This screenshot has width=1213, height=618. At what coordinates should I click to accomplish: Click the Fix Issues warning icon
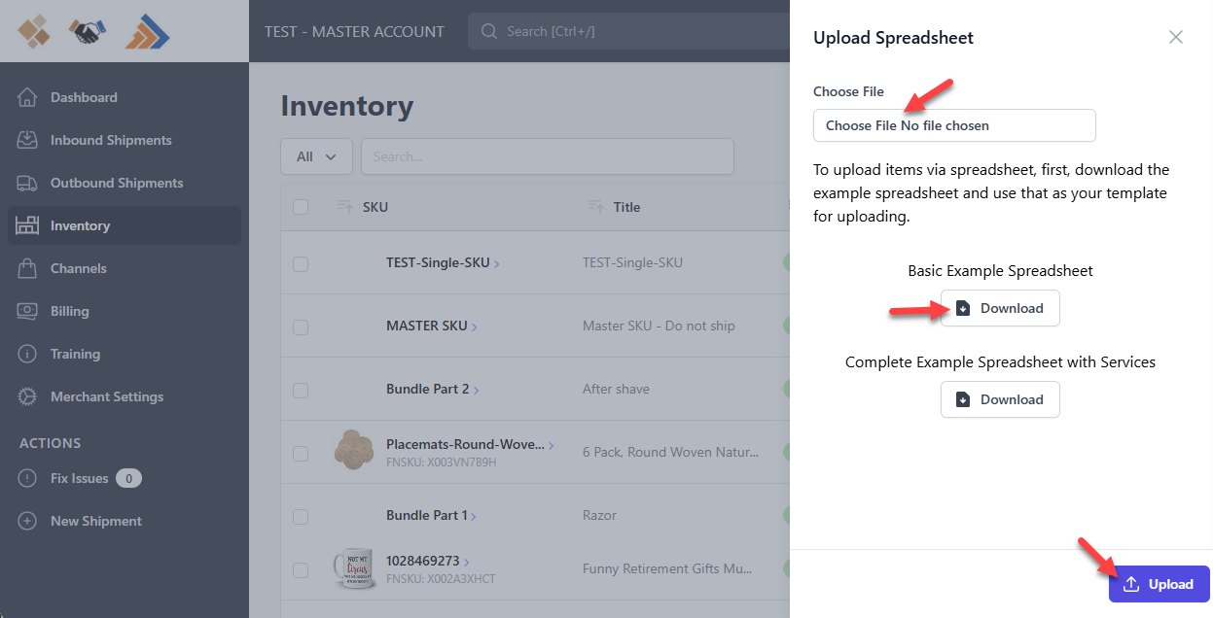(x=27, y=478)
